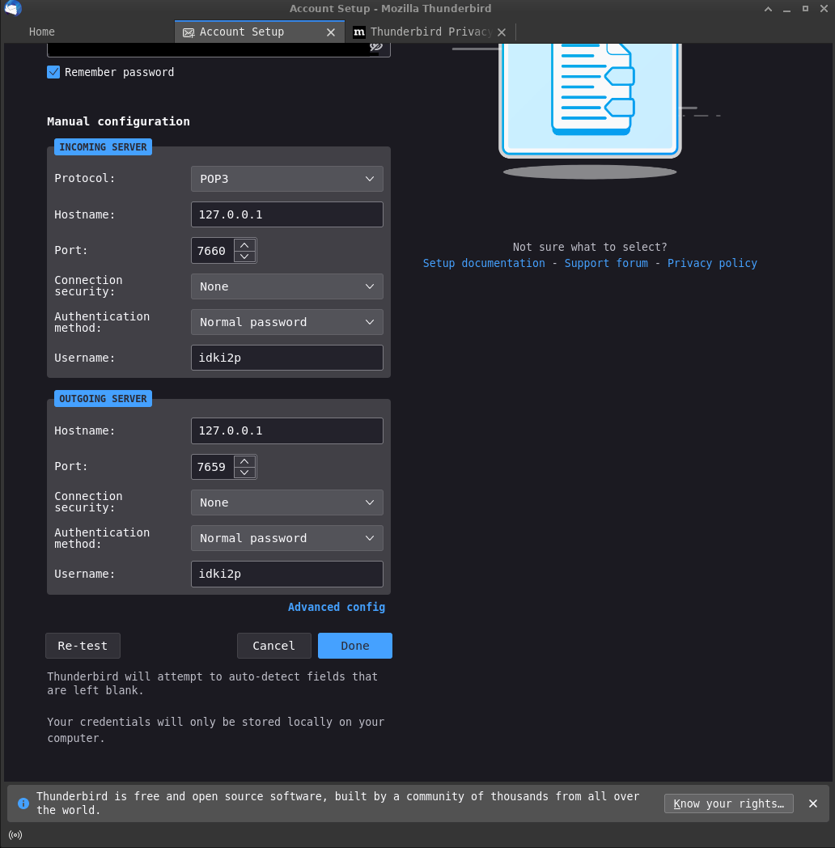Switch to the Thunderbird Privacy tab
The width and height of the screenshot is (835, 848).
[430, 32]
